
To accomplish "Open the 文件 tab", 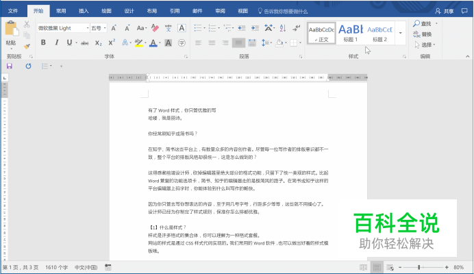I will click(x=13, y=11).
